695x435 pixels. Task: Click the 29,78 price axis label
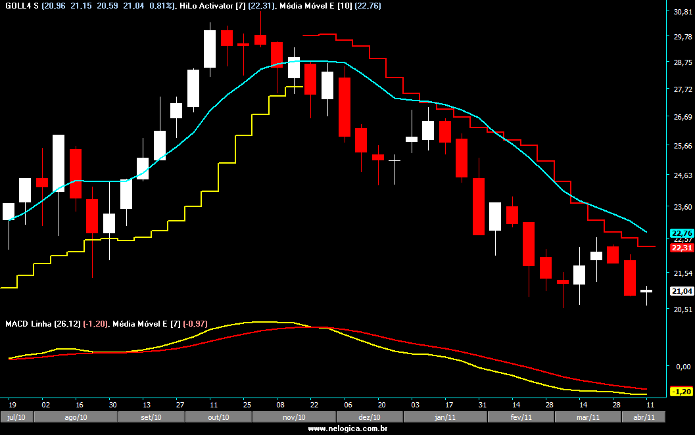(683, 37)
